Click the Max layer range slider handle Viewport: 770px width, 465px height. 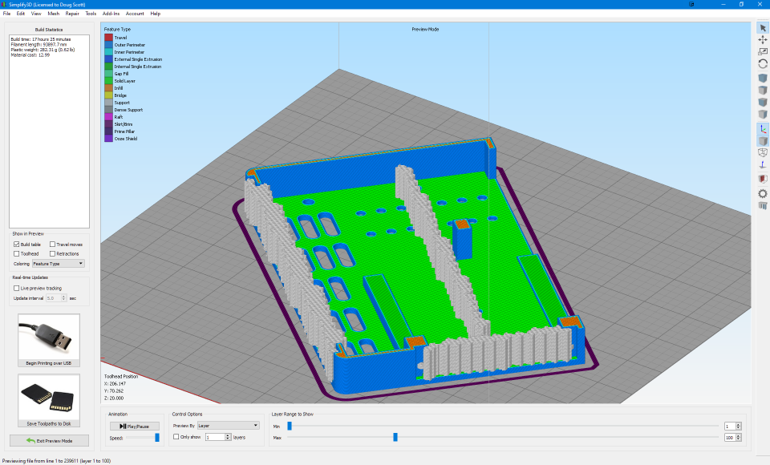coord(395,437)
